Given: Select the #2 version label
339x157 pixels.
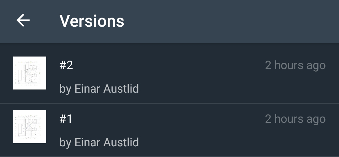Looking at the screenshot, I should [x=66, y=65].
